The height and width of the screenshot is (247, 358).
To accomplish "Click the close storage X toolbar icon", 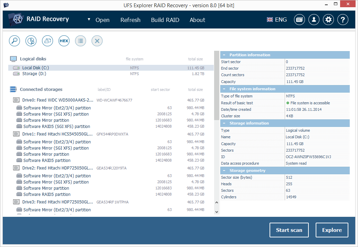I will (97, 40).
